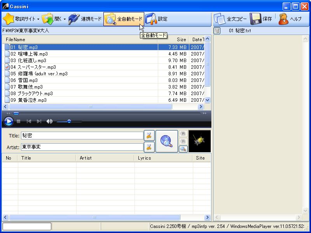This screenshot has width=311, height=233.
Task: Sort results by Site column header
Action: 202,158
